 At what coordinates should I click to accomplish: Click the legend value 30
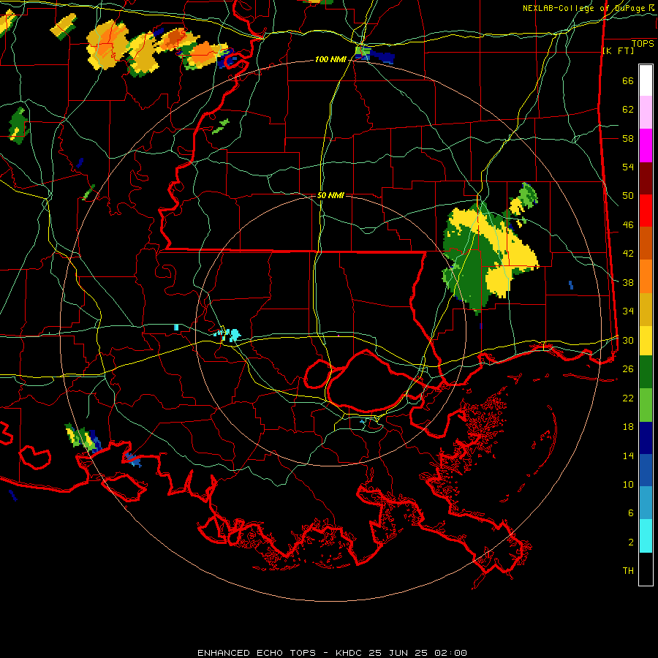628,340
